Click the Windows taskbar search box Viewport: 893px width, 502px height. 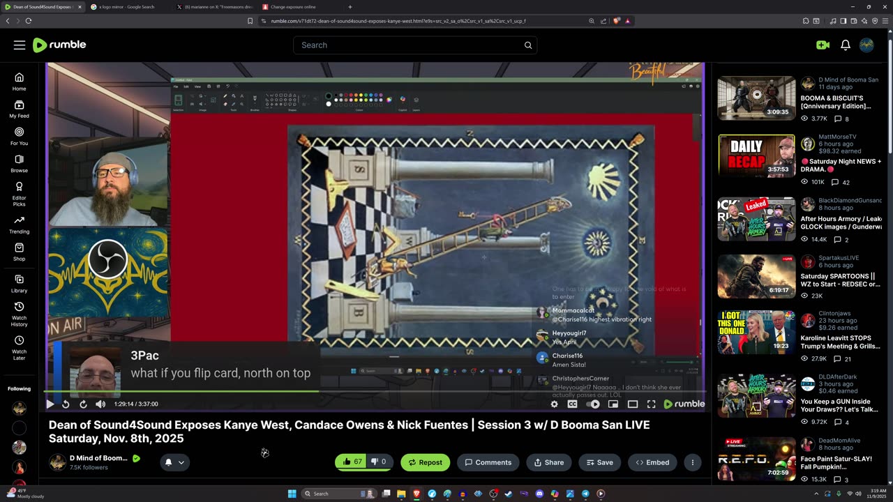tap(340, 494)
